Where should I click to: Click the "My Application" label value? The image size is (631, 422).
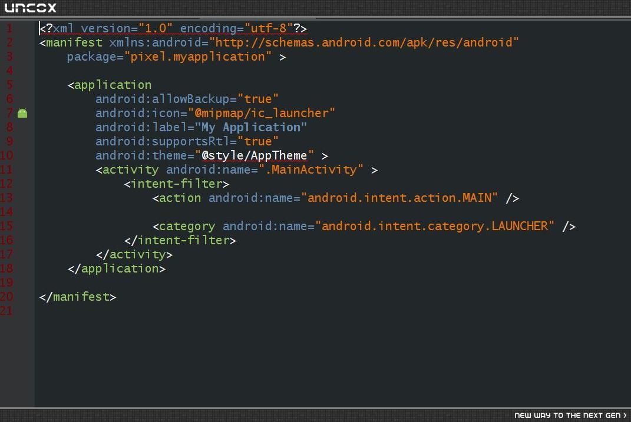[251, 127]
